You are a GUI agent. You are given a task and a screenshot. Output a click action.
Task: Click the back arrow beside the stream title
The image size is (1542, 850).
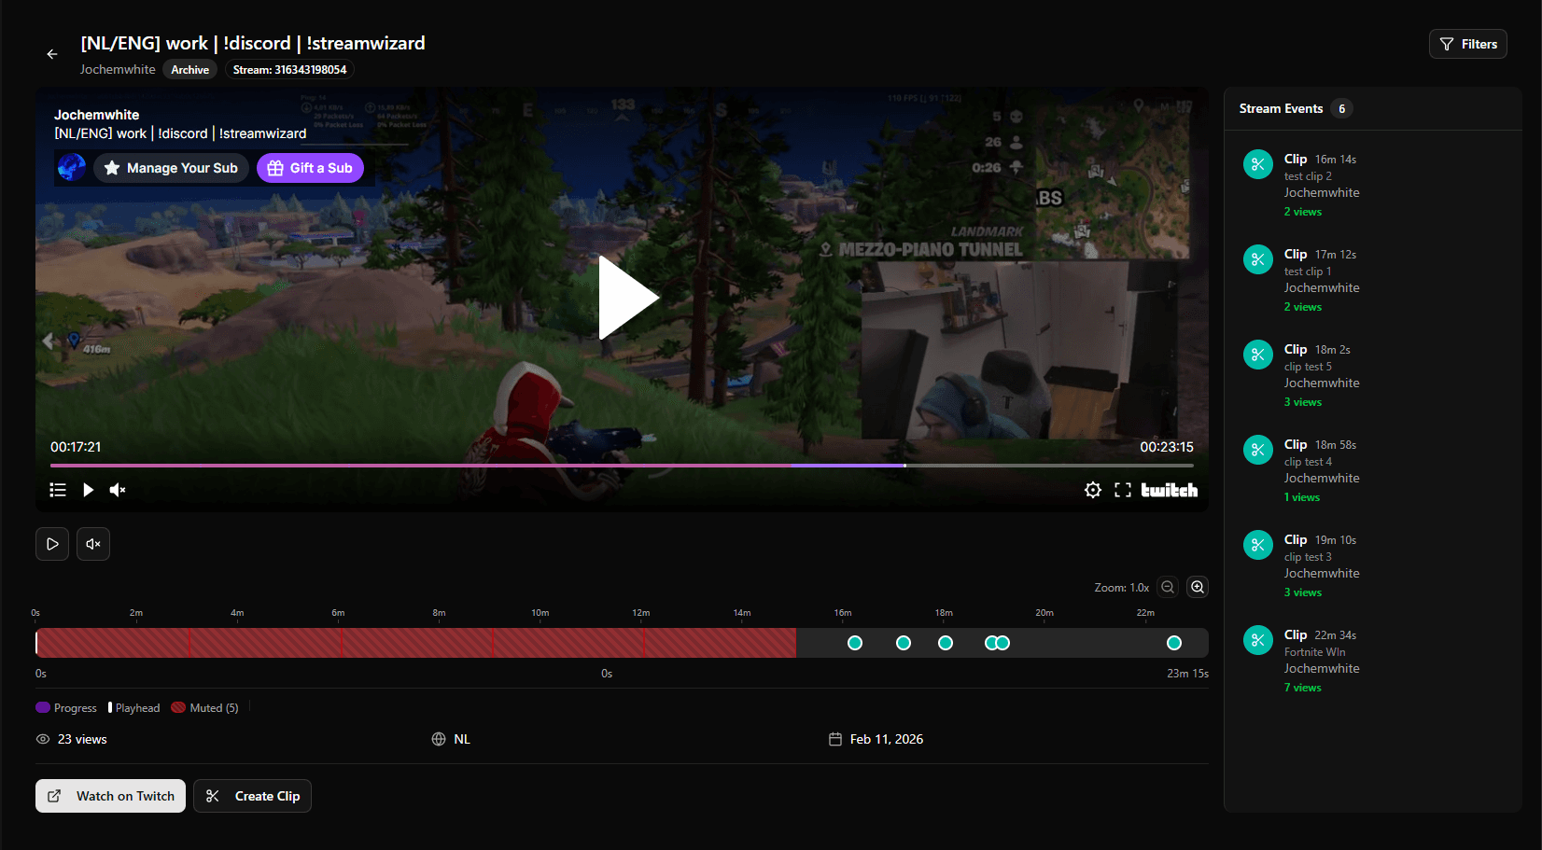click(x=51, y=54)
